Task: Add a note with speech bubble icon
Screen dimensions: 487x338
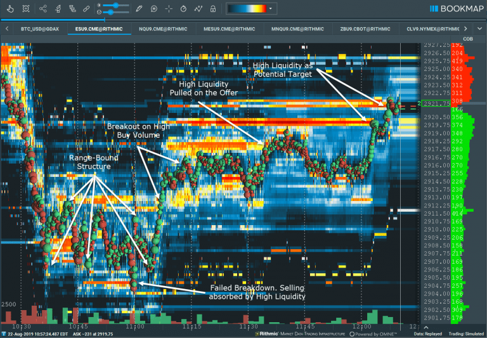Action: (153, 9)
